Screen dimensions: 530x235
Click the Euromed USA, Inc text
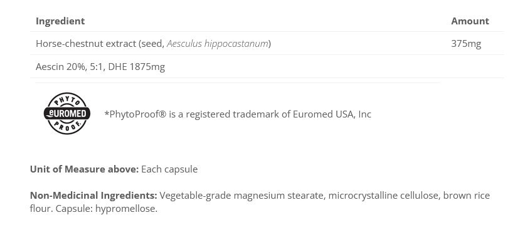332,114
